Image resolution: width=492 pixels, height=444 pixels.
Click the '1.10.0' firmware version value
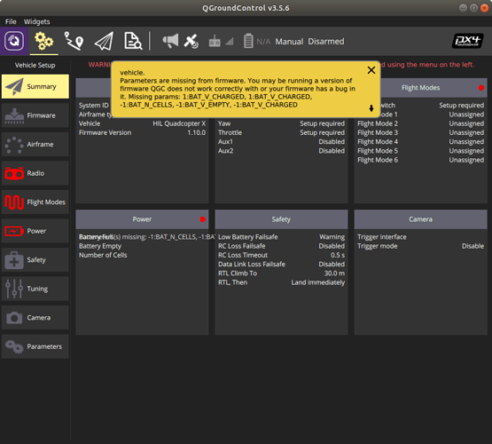[x=197, y=132]
